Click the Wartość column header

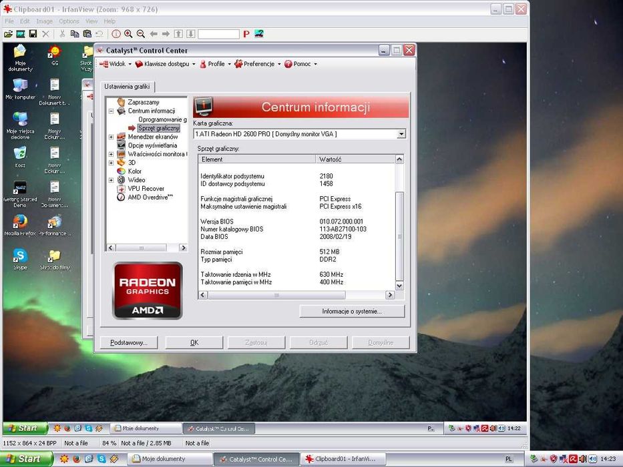click(355, 159)
